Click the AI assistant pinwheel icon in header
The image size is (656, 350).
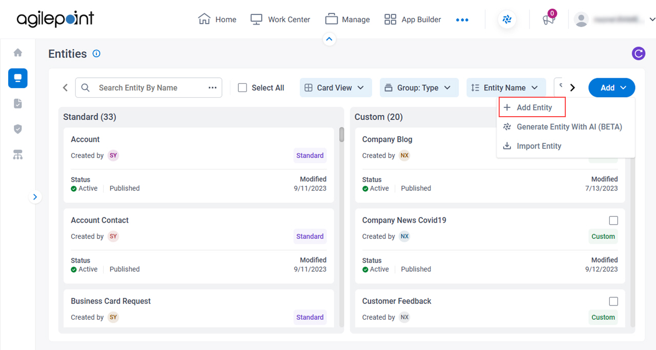click(x=507, y=20)
